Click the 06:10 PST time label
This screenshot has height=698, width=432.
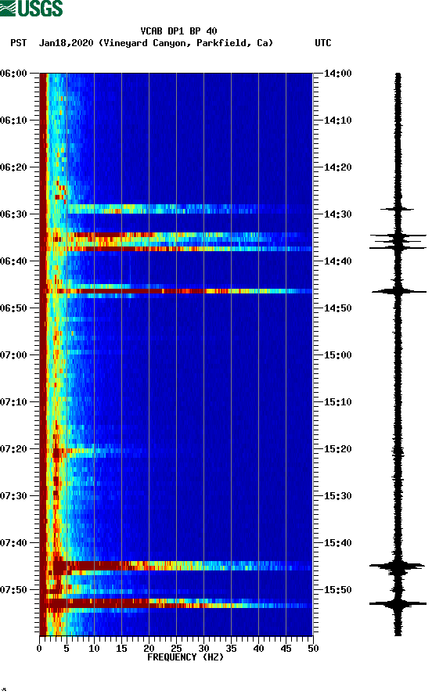click(x=13, y=121)
